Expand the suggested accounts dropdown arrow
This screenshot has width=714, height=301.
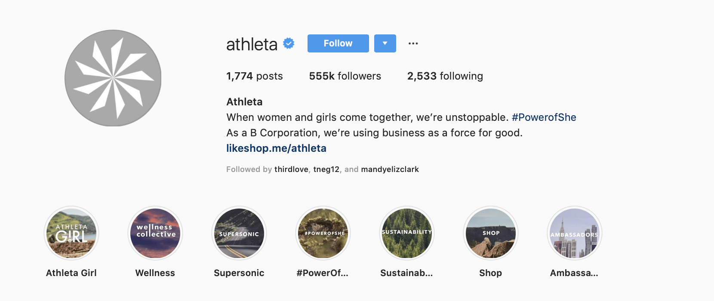[x=385, y=43]
